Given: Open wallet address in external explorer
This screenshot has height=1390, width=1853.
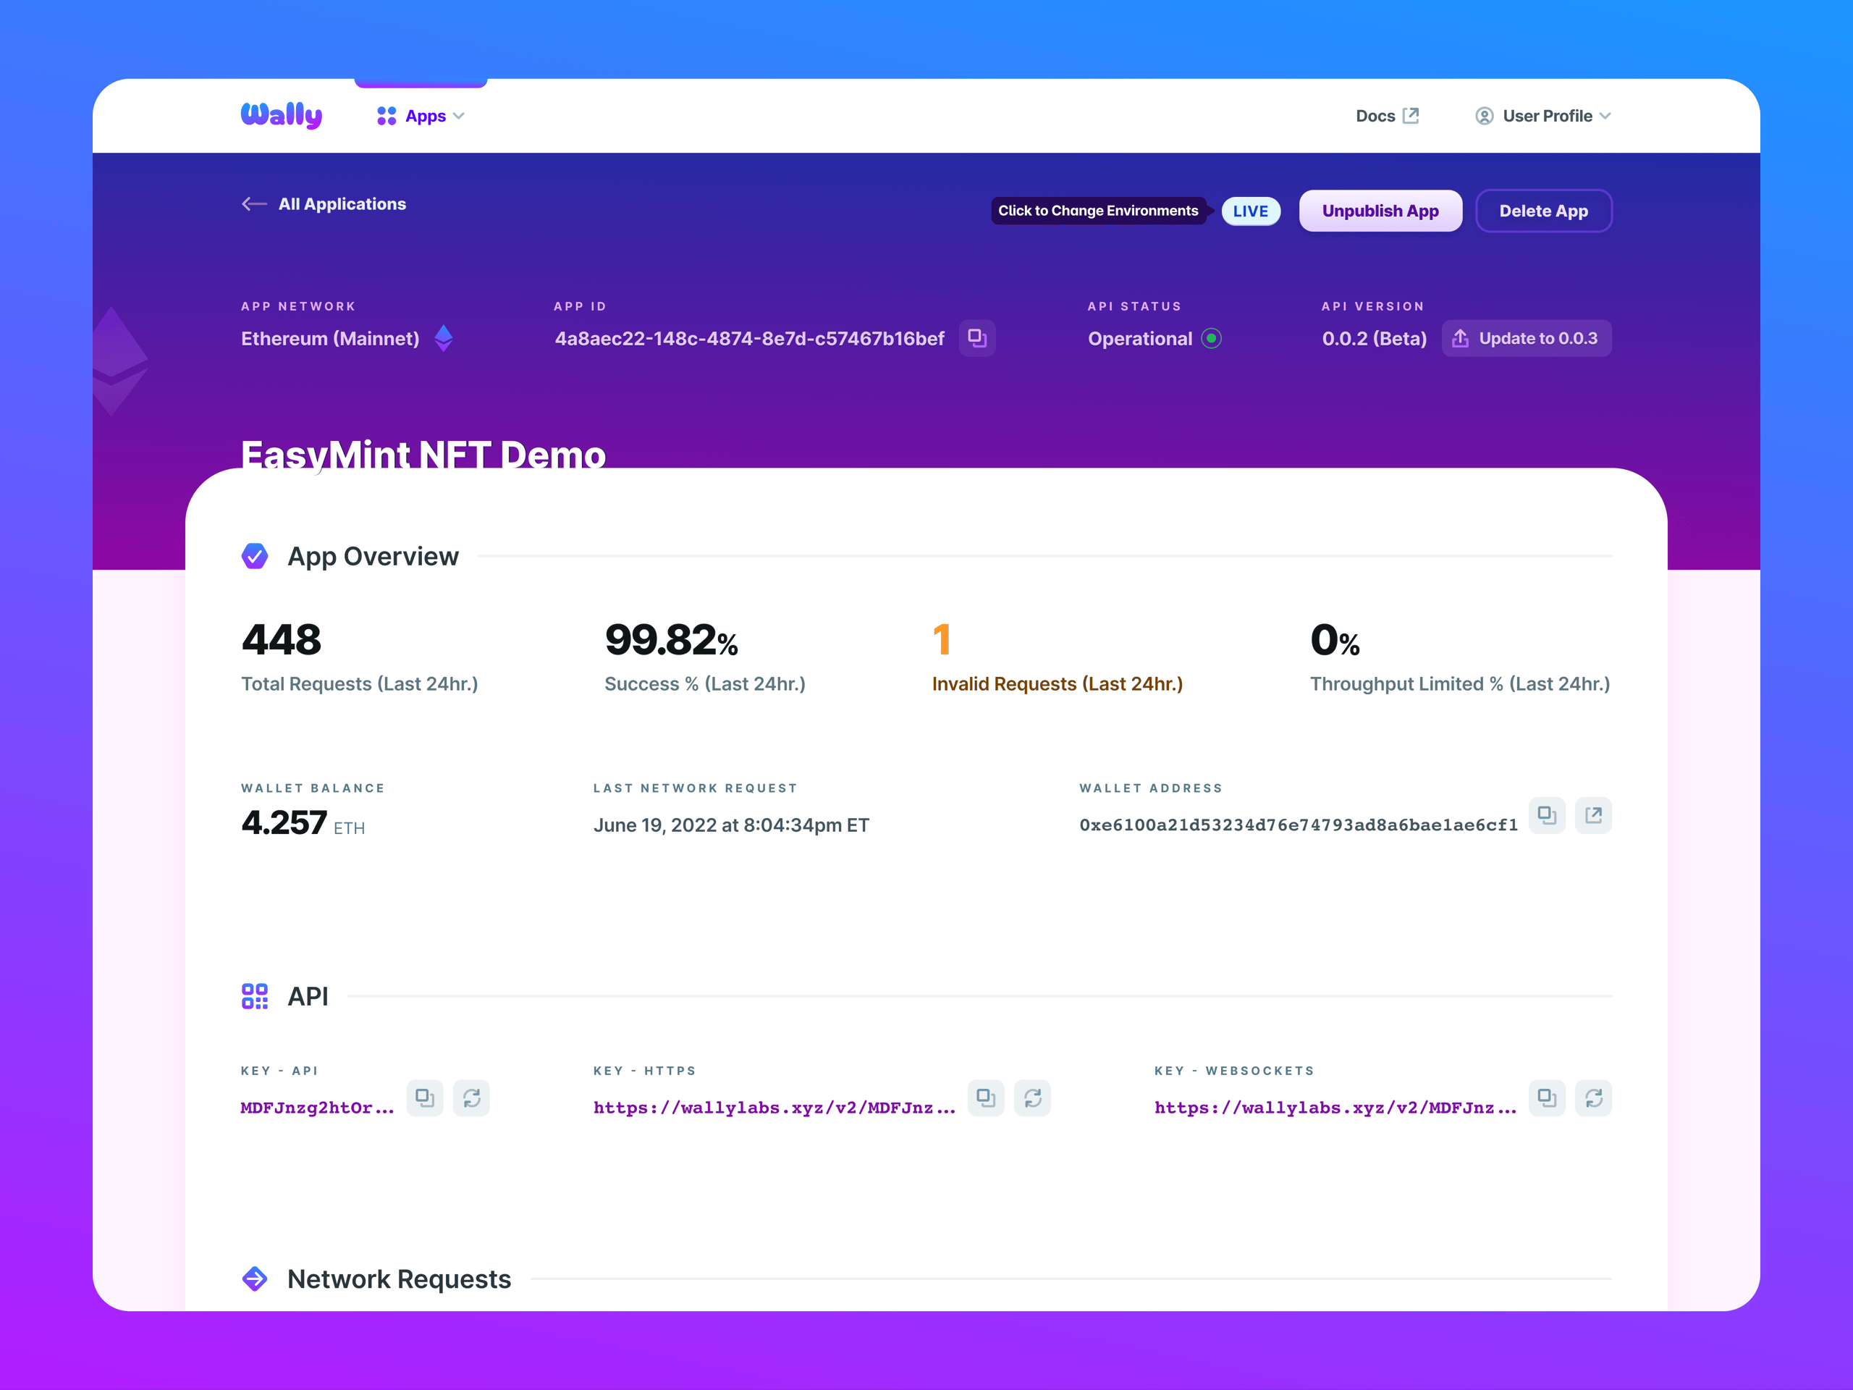Looking at the screenshot, I should [1593, 815].
